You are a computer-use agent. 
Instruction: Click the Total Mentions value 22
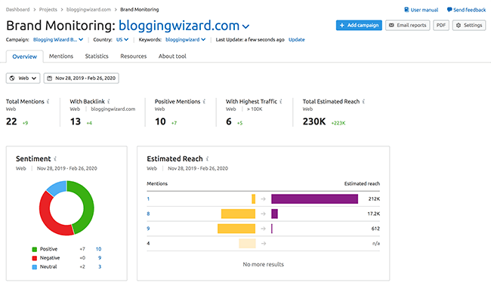pos(11,121)
